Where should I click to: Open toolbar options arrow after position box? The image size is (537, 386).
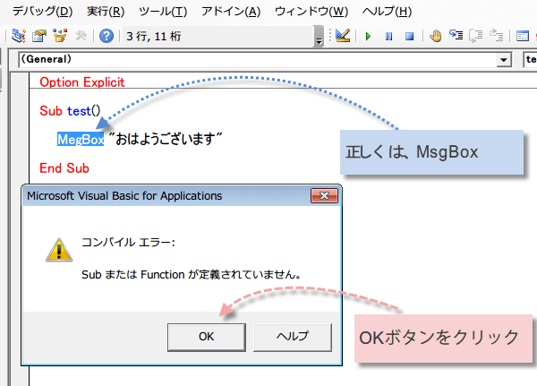[319, 37]
